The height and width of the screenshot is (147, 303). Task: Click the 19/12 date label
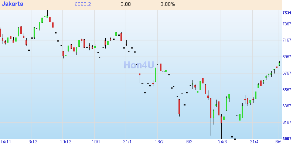(66, 142)
